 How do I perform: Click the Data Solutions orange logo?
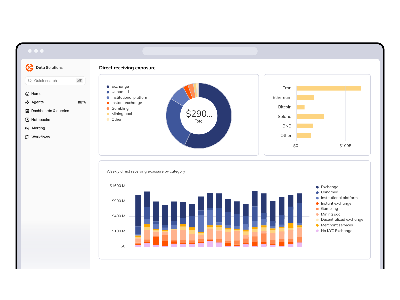click(x=29, y=68)
